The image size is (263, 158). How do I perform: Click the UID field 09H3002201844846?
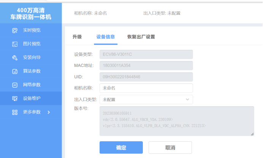tap(146, 77)
